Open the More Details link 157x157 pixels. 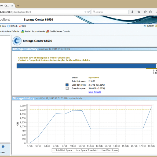click(95, 92)
